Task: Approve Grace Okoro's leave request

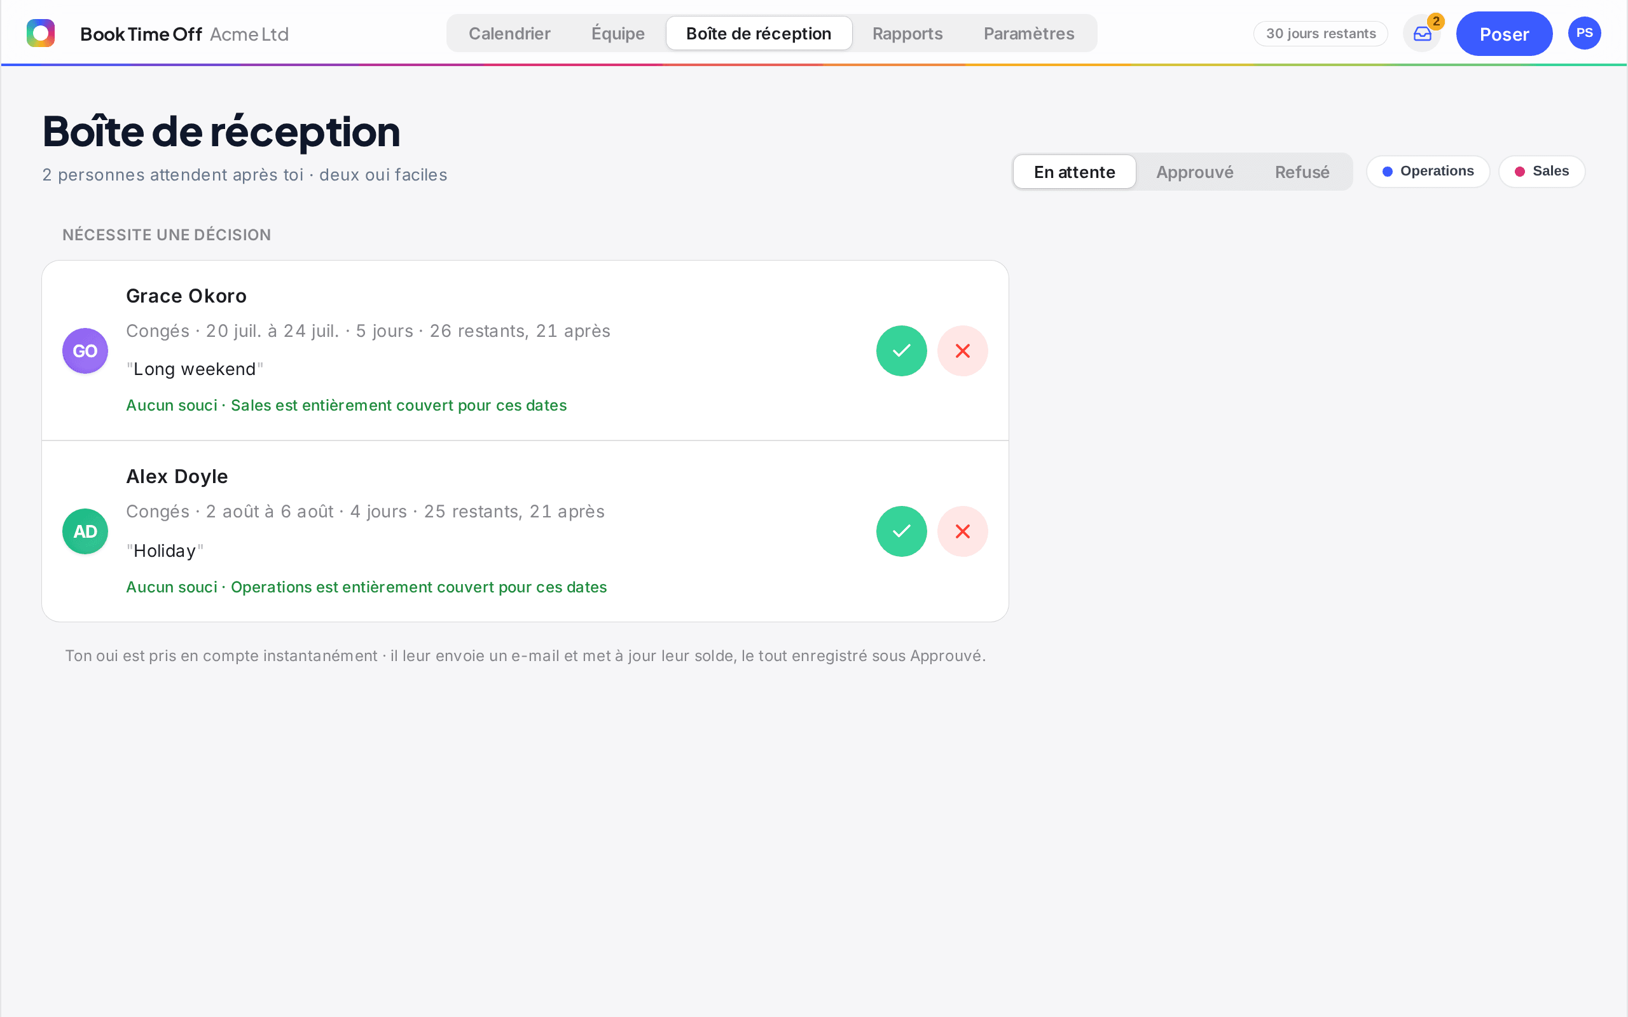Action: (902, 351)
